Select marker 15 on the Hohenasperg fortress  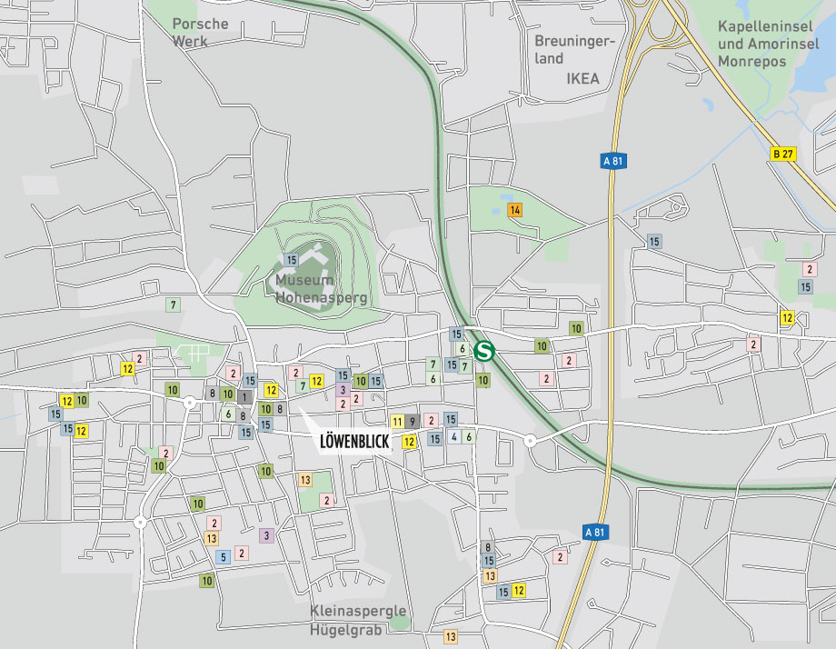pyautogui.click(x=291, y=260)
